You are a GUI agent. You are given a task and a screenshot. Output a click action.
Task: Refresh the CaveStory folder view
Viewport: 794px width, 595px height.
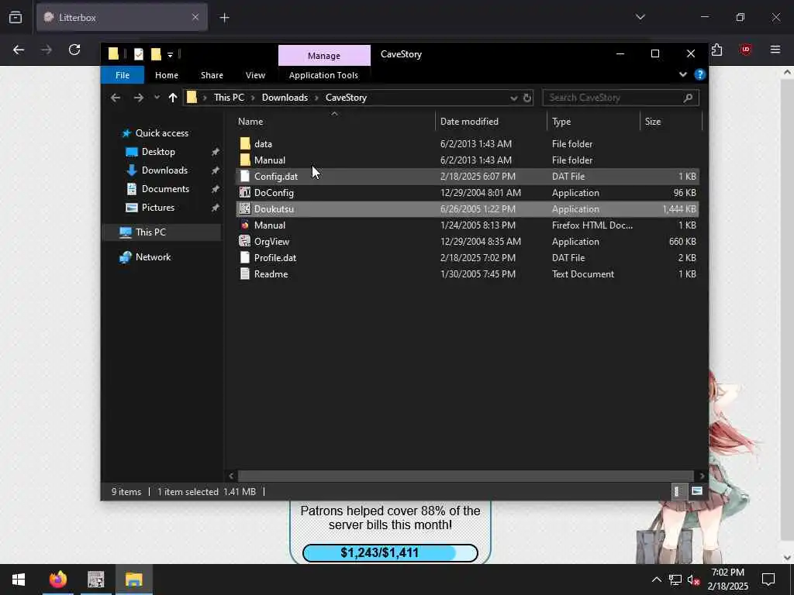coord(527,98)
